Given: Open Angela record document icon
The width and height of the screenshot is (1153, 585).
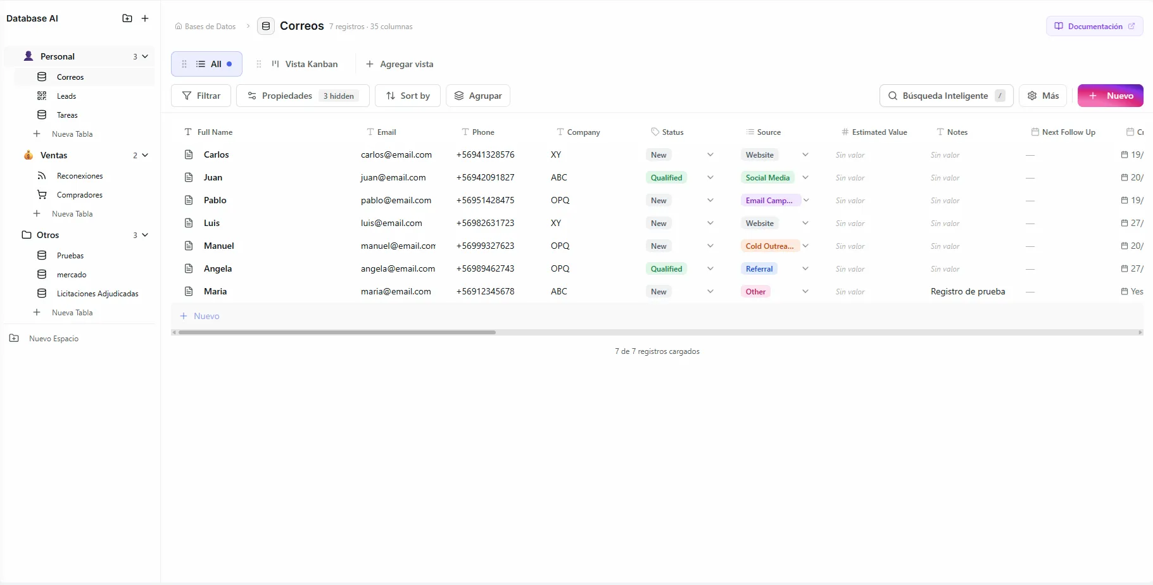Looking at the screenshot, I should (188, 268).
